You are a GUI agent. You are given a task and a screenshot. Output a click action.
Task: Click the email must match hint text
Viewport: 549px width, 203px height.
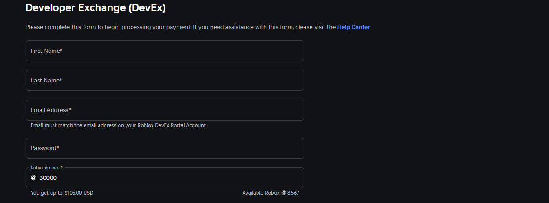pyautogui.click(x=118, y=125)
